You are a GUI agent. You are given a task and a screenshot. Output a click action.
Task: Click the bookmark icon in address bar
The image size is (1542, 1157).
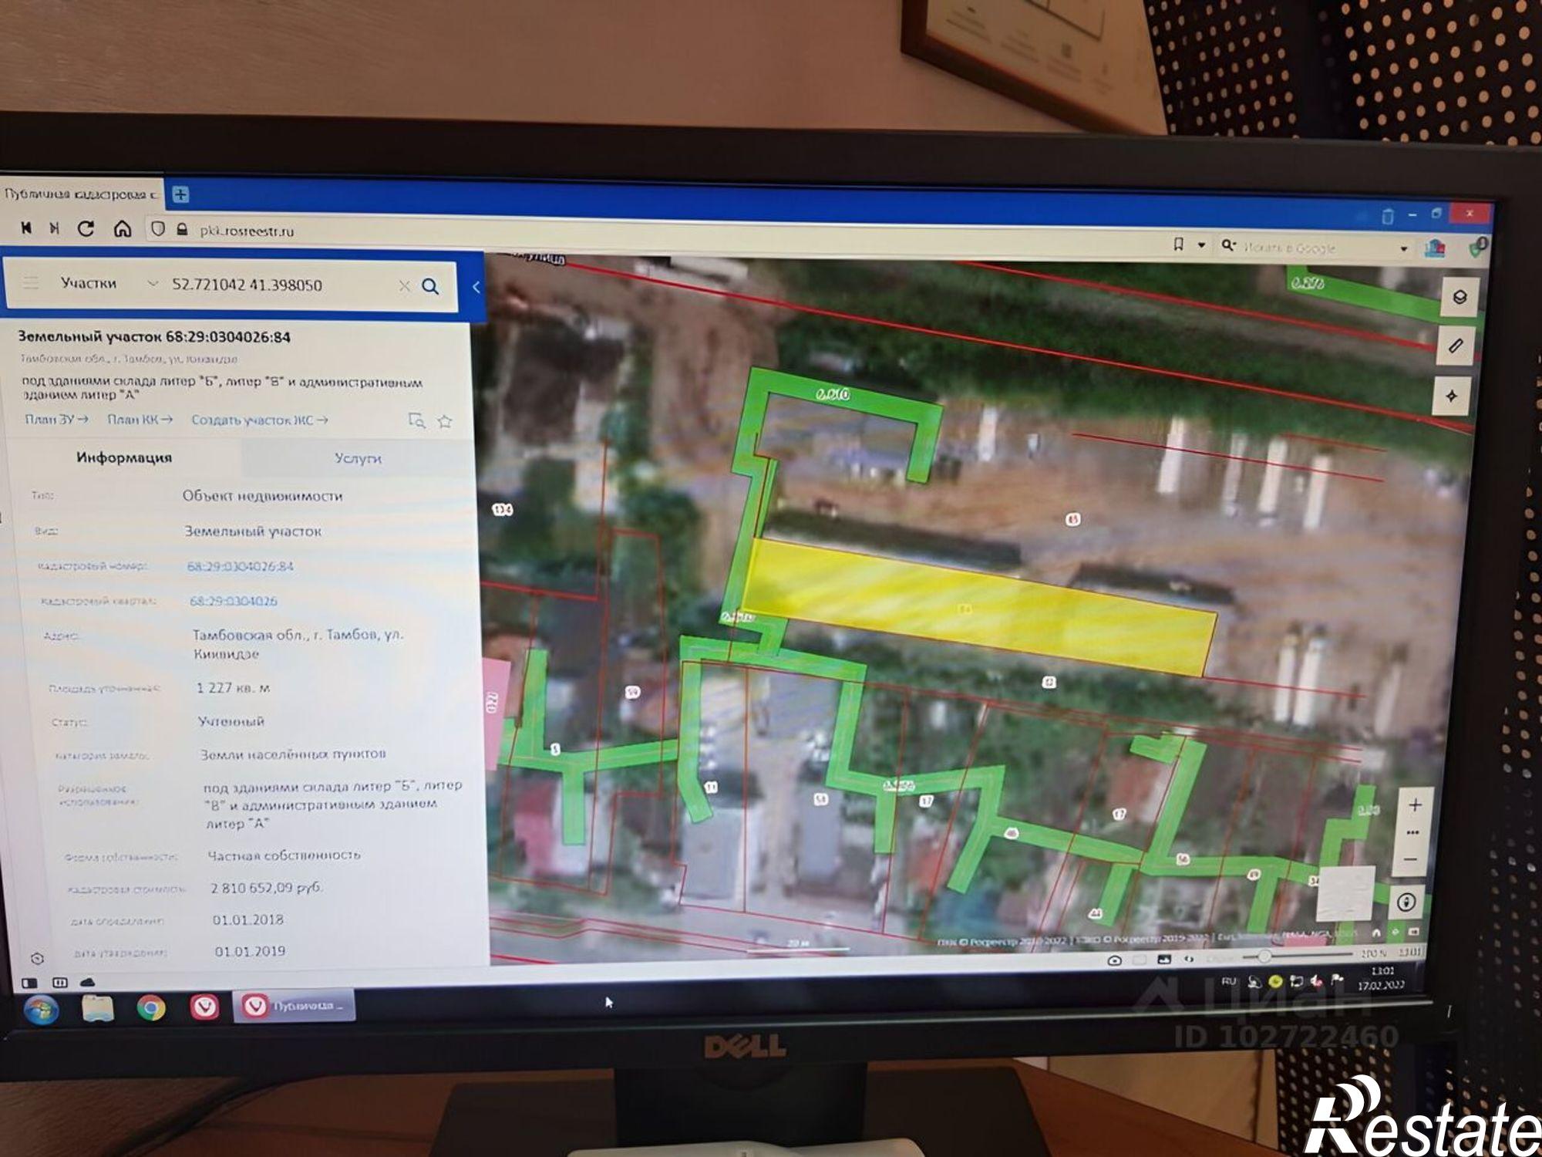point(1178,245)
